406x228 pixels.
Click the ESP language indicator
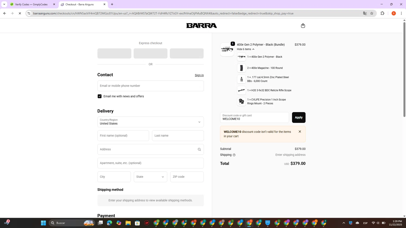click(365, 223)
